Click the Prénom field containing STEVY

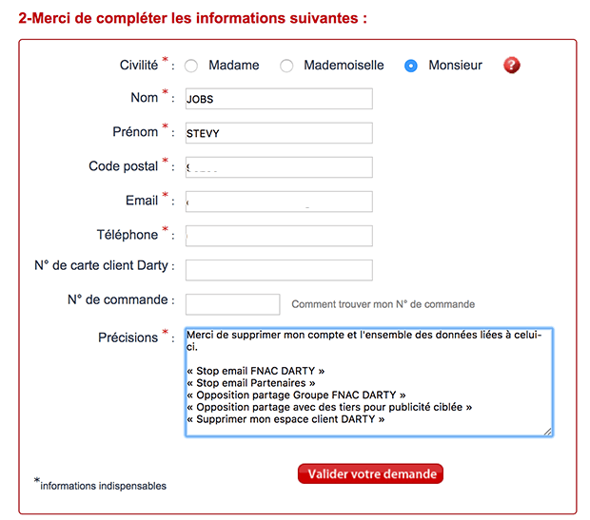tap(279, 133)
